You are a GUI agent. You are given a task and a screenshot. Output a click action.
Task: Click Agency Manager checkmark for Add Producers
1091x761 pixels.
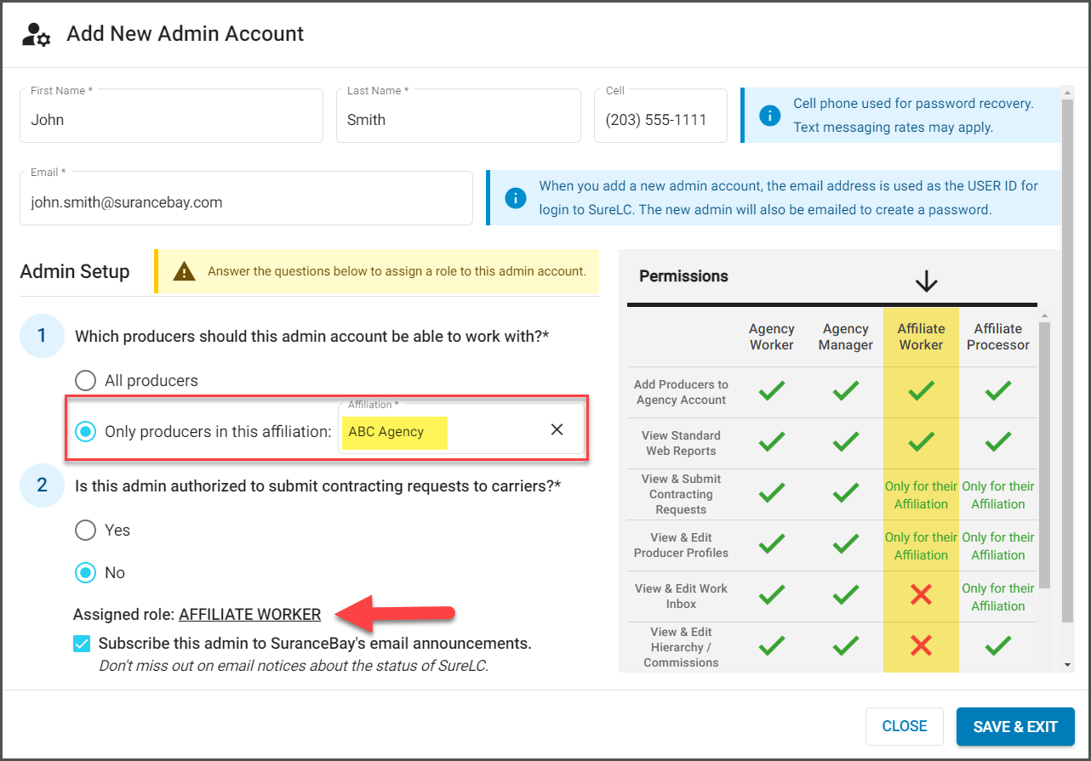845,391
